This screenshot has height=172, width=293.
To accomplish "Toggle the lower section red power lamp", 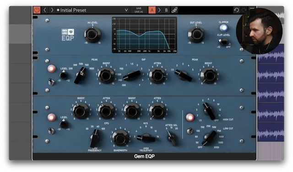I will pyautogui.click(x=52, y=117).
